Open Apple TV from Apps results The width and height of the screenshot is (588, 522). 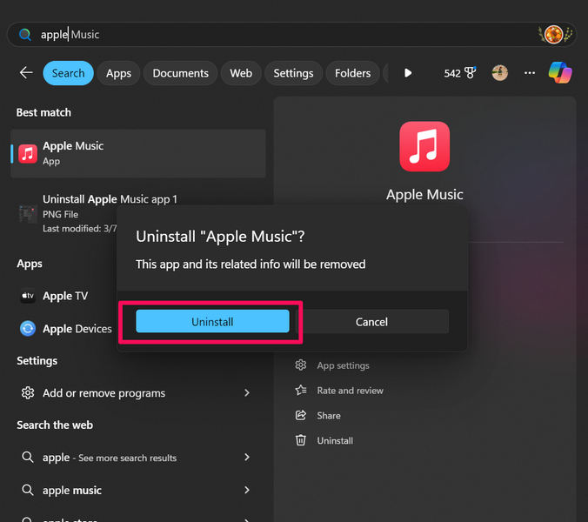(x=65, y=296)
